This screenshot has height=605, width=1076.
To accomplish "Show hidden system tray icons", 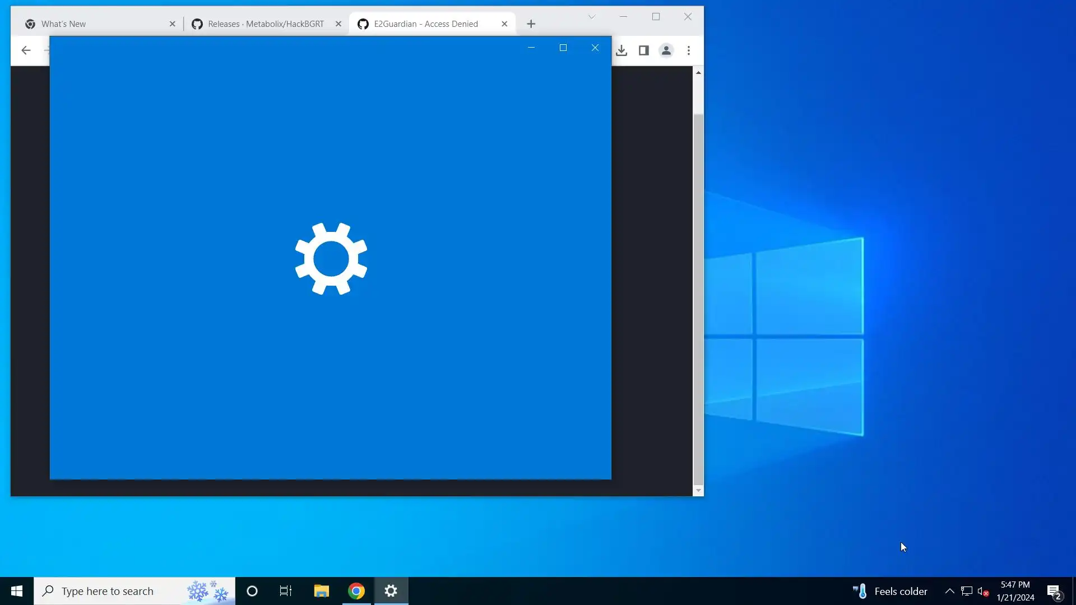I will (949, 591).
